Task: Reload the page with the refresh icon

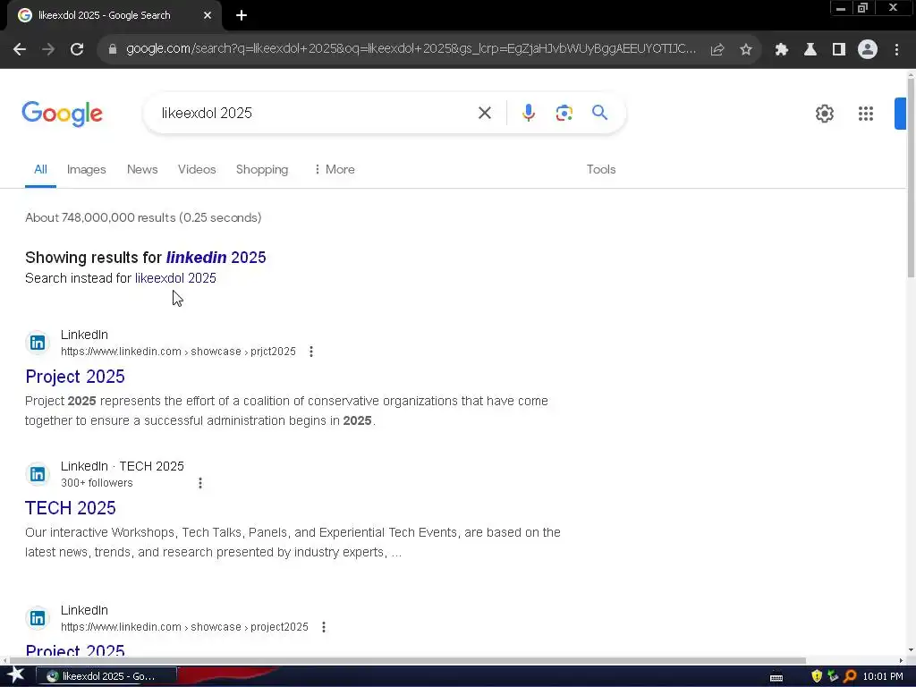Action: pos(77,50)
